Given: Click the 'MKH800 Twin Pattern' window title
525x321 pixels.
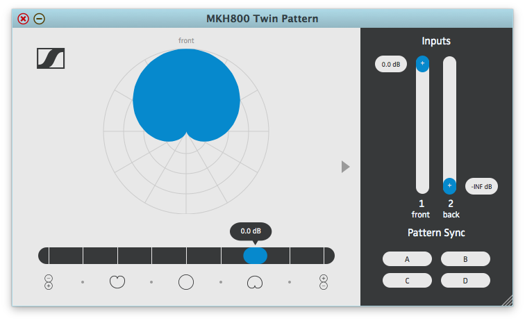Looking at the screenshot, I should 262,19.
